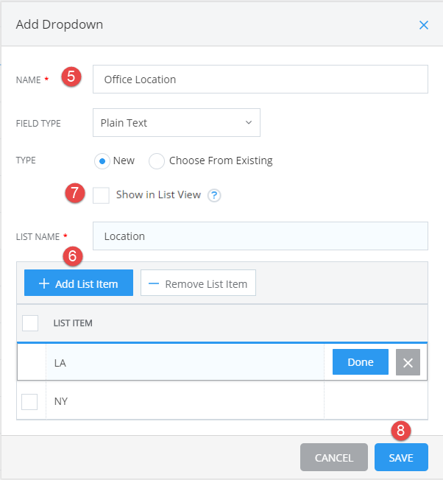
Task: Check the NY list item checkbox
Action: [x=29, y=402]
